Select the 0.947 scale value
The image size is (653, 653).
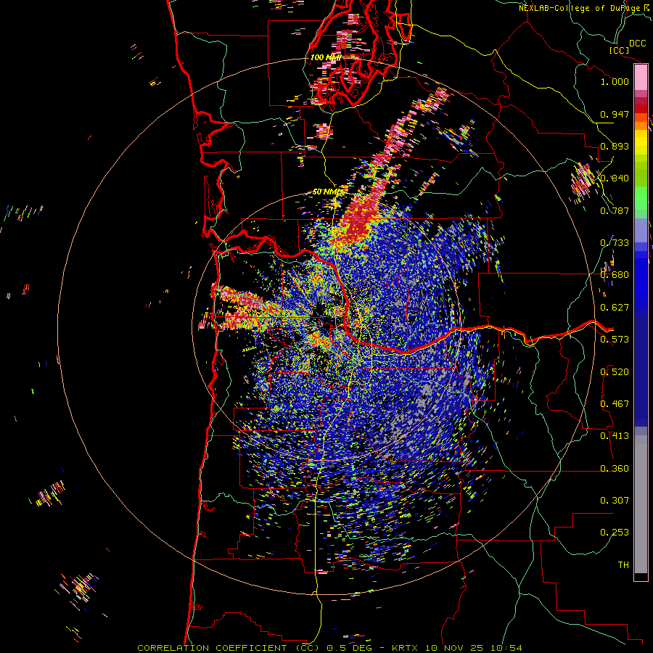coord(615,114)
